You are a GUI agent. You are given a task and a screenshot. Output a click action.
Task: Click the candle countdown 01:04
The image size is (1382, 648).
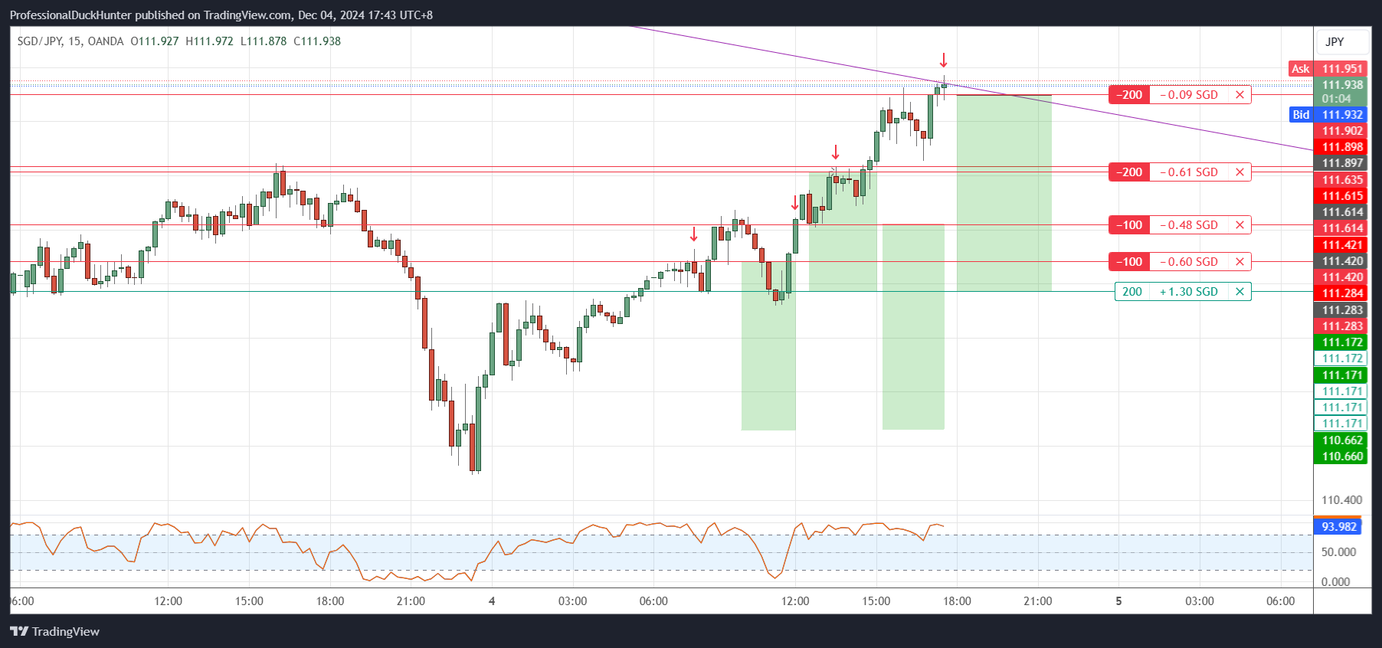1336,99
